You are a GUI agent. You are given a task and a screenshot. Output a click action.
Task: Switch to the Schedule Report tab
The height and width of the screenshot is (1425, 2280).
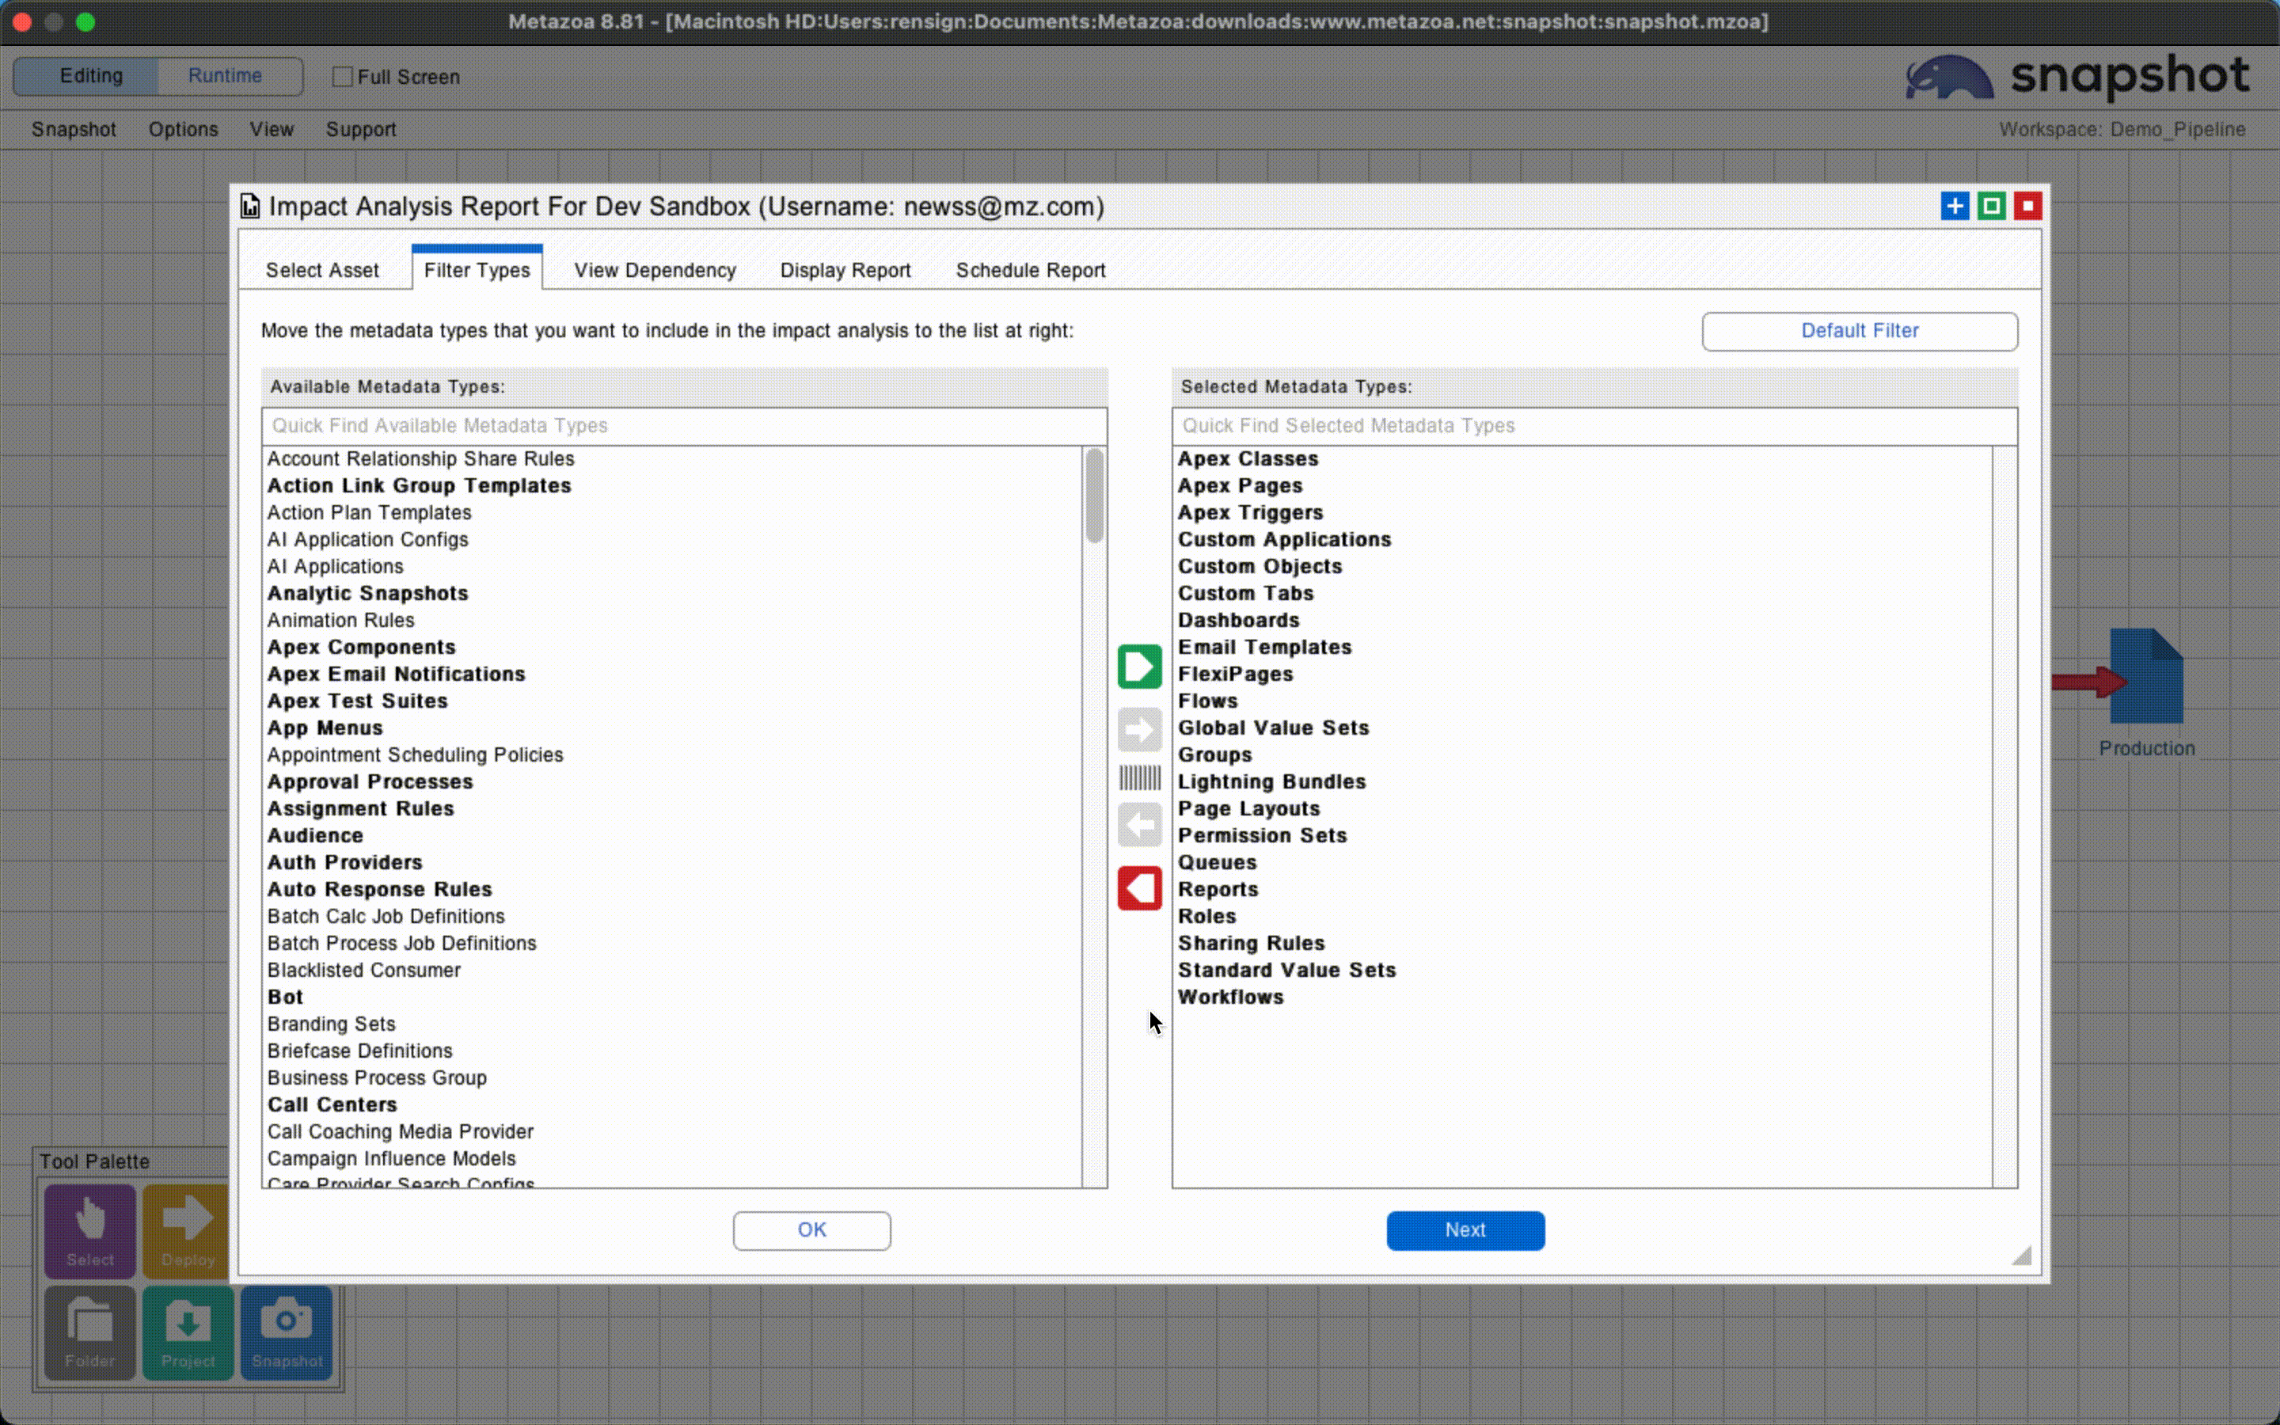point(1031,271)
